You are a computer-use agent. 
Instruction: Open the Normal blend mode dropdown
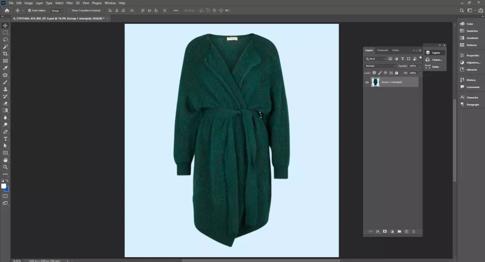point(380,66)
